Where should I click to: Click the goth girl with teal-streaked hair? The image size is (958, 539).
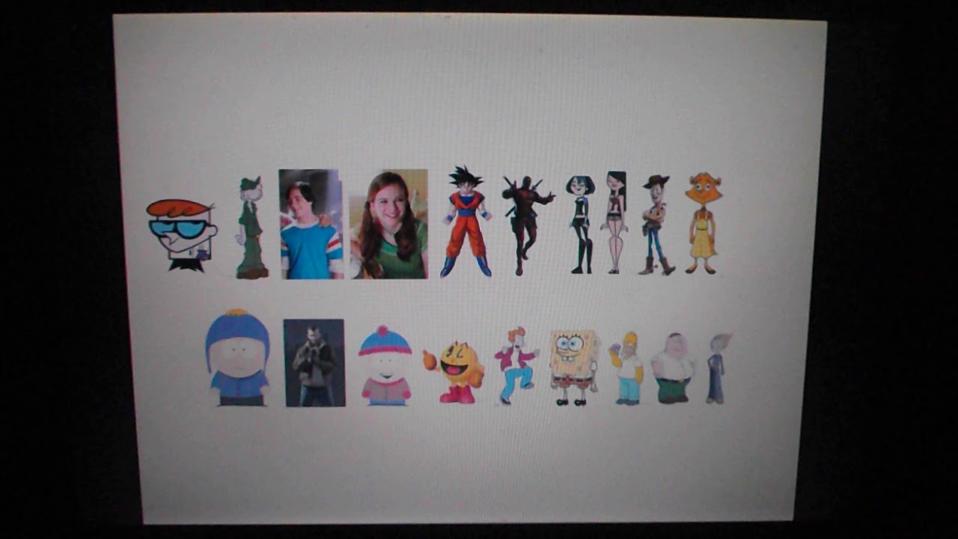click(580, 225)
